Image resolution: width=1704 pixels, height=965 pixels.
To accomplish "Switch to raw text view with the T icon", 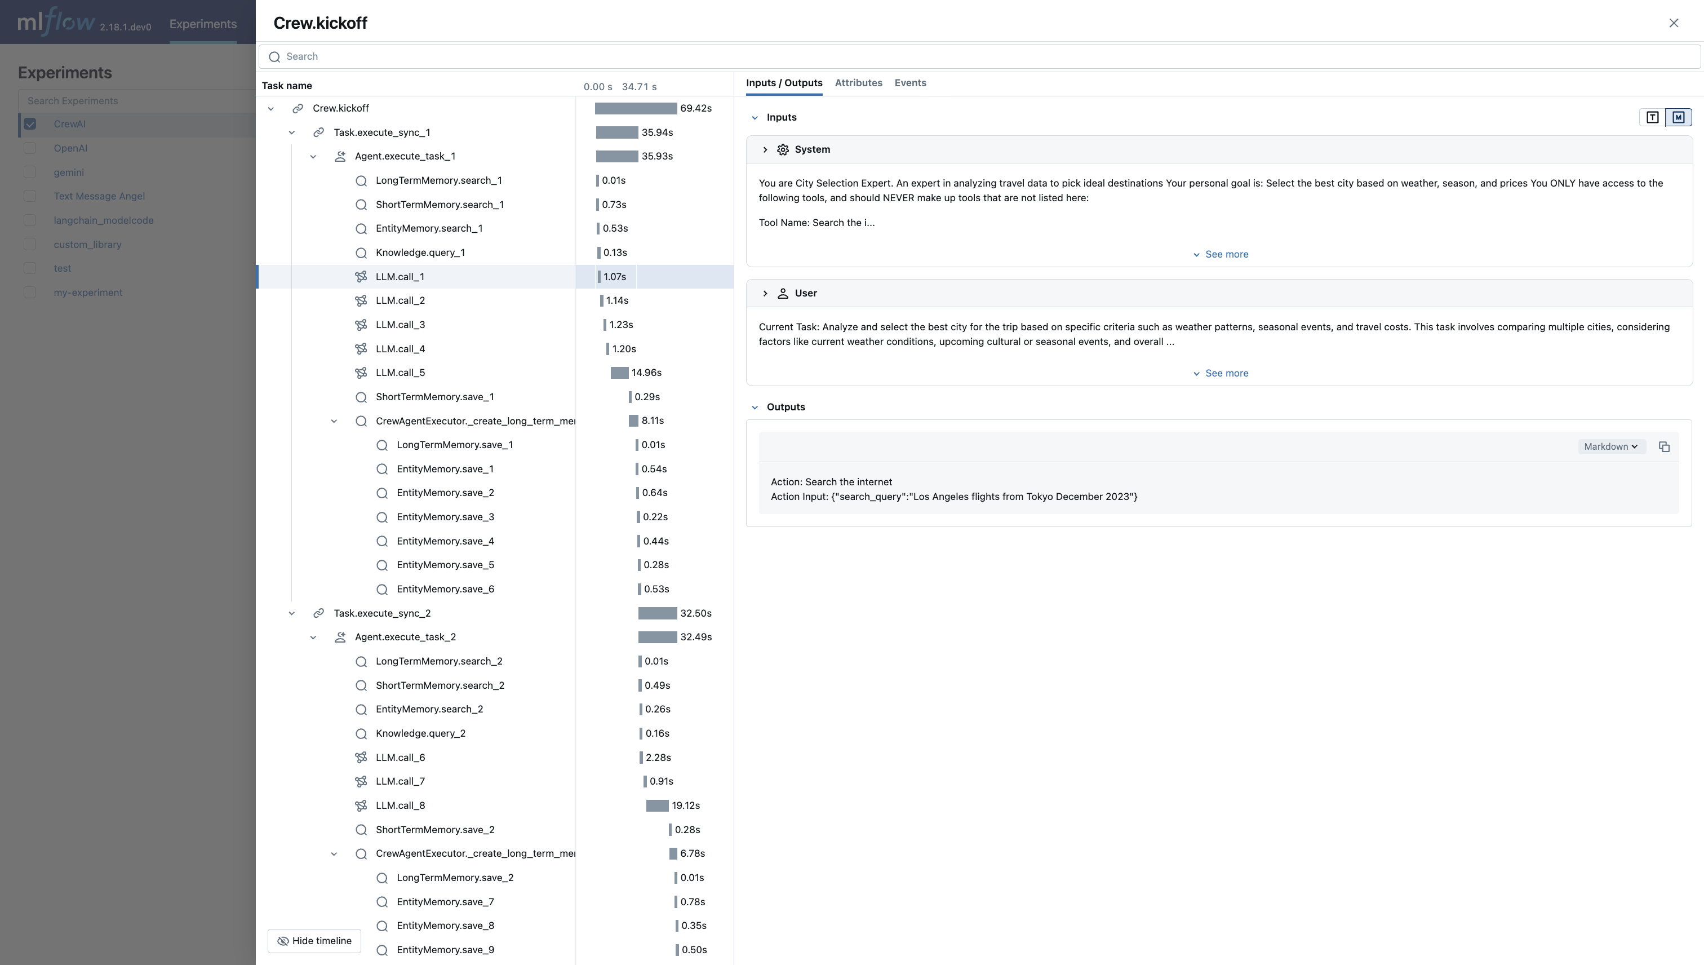I will click(1652, 117).
